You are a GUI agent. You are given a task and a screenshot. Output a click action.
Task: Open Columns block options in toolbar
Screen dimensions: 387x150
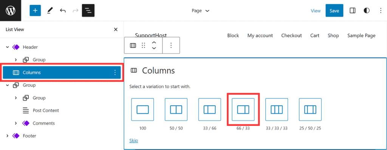[171, 45]
